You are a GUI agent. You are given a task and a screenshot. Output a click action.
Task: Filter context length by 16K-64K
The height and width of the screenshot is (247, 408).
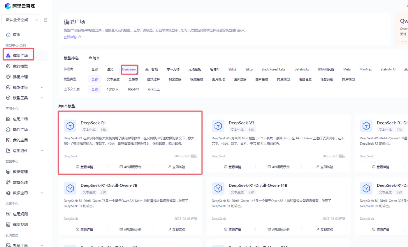pyautogui.click(x=133, y=89)
